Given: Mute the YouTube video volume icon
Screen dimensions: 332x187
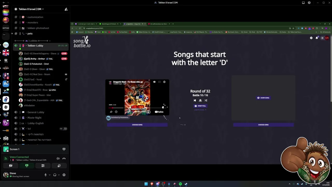Looking at the screenshot, I should click(x=155, y=82).
